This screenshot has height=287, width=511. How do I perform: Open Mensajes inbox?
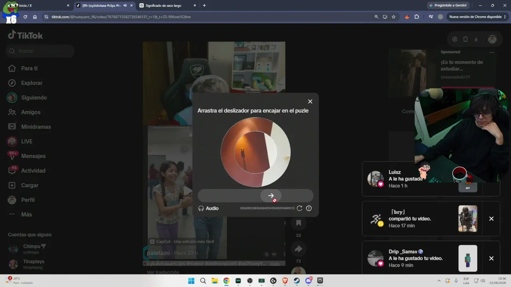(27, 156)
